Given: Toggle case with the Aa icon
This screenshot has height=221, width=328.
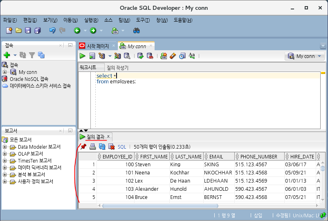Looking at the screenshot, I should tap(192, 56).
